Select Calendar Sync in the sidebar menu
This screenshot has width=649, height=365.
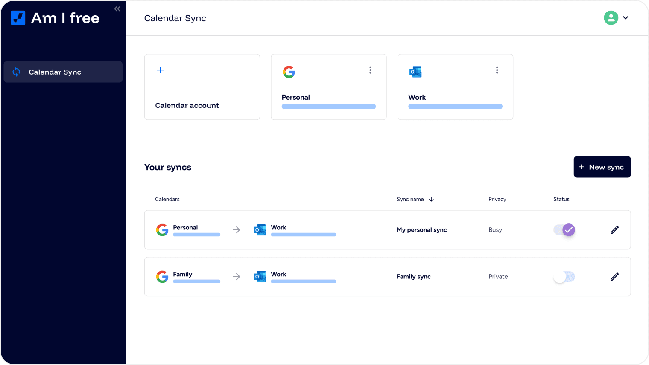[x=55, y=72]
